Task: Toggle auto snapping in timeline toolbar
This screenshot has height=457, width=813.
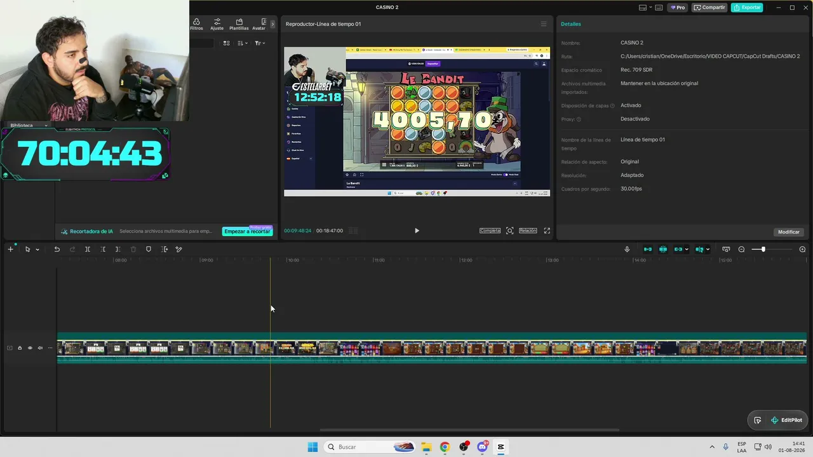Action: point(663,249)
